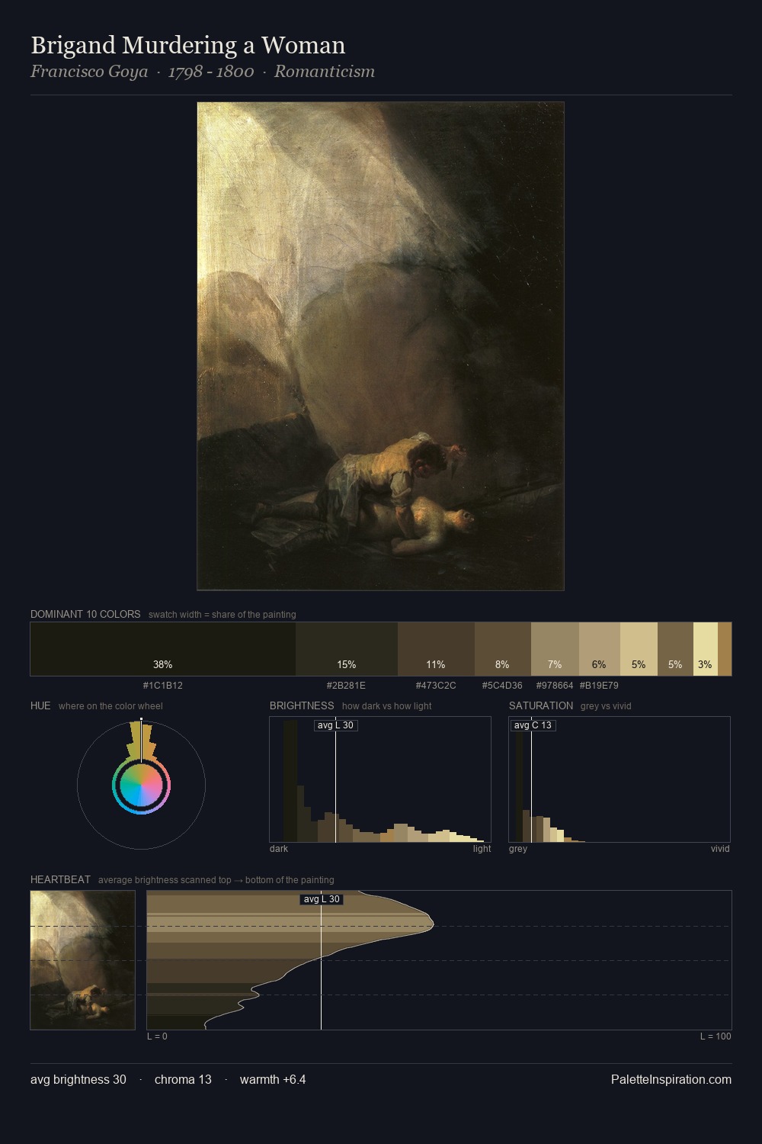Viewport: 762px width, 1144px height.
Task: Click the 'avg brightness 30' footer stat
Action: click(78, 1079)
